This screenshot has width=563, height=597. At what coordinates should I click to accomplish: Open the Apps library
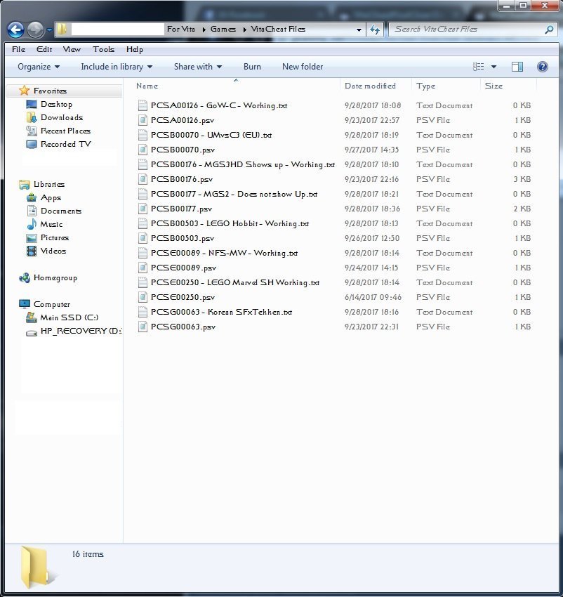[51, 197]
